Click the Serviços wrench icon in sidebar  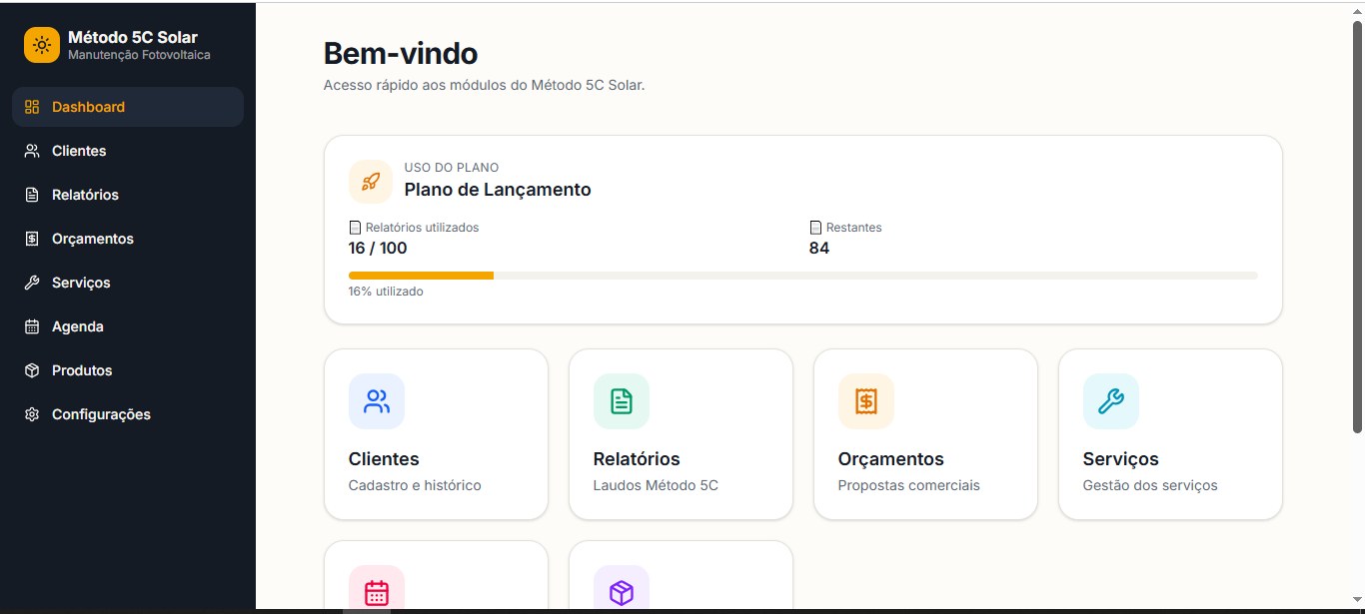click(x=32, y=283)
